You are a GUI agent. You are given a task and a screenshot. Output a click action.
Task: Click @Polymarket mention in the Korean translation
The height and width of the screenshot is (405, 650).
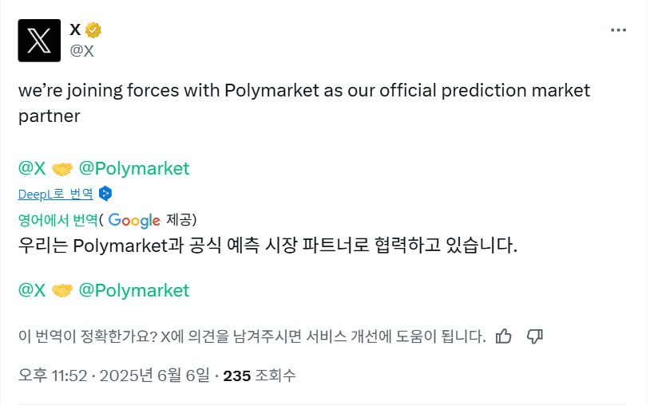click(x=134, y=290)
